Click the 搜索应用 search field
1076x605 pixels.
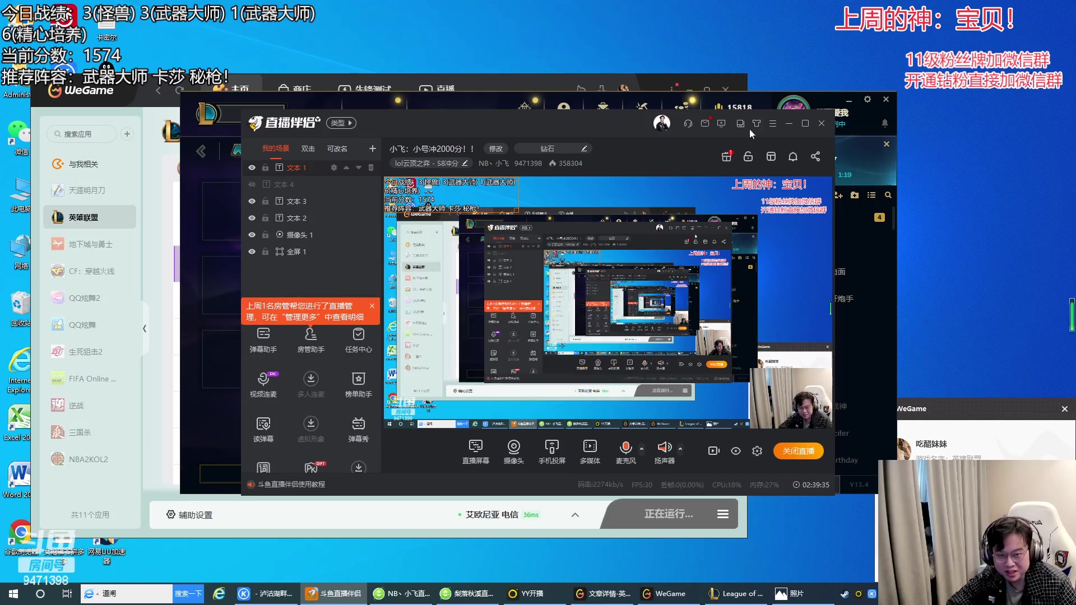(82, 134)
